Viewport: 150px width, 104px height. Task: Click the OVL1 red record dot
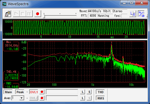click(42, 92)
